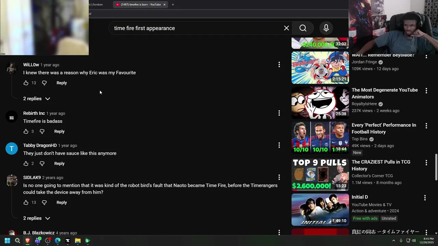Open action menu for Tabby DragonHD's comment
Viewport: 438px width, 246px height.
click(279, 145)
